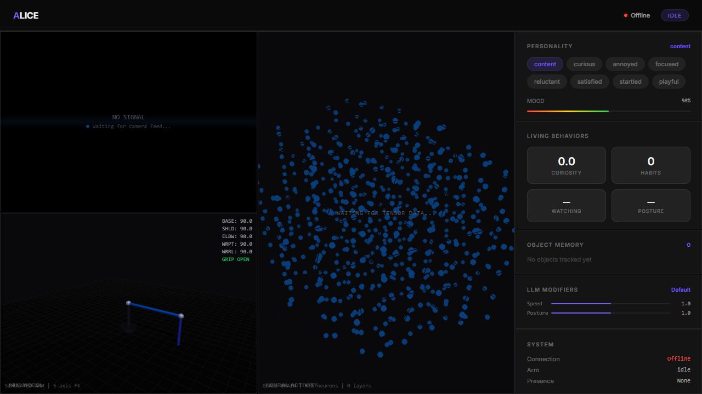This screenshot has width=702, height=394.
Task: Open the Posture behavior card
Action: point(651,206)
